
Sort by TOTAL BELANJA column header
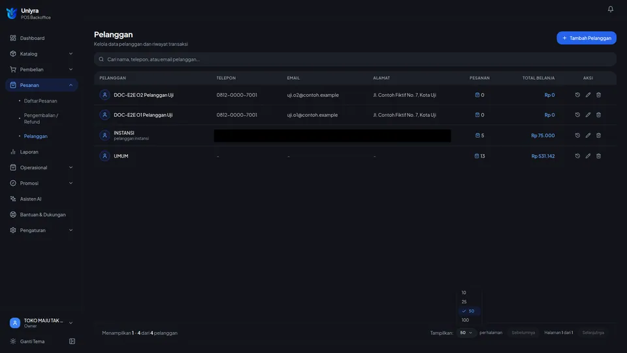click(x=538, y=78)
